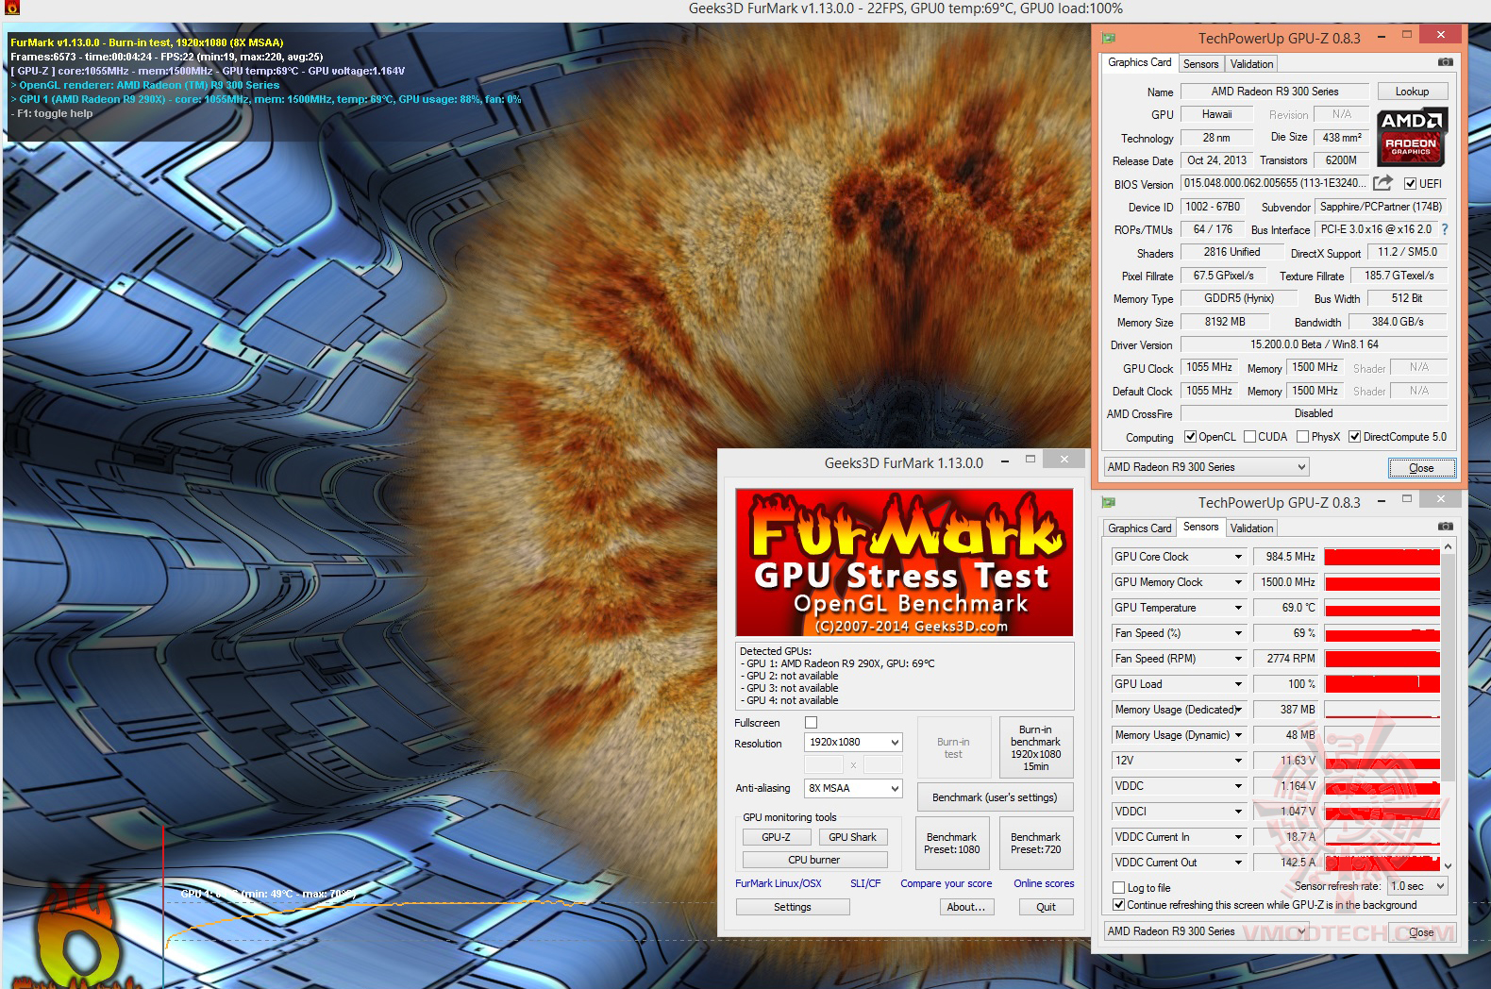Screen dimensions: 1491x989
Task: Switch to Validation tab in GPU-Z Graphics Card window
Action: click(x=1251, y=64)
